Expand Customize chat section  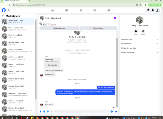(140, 39)
